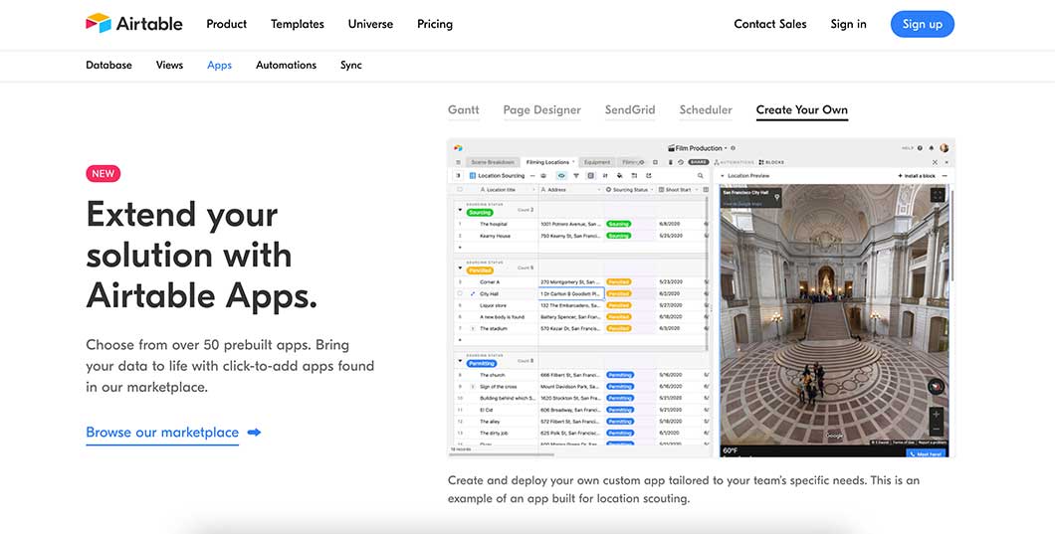Open Film Production base title dropdown
1055x534 pixels.
(697, 148)
